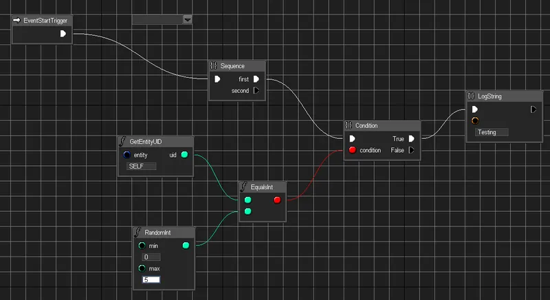This screenshot has width=550, height=300.
Task: Click the red condition input pin
Action: pos(353,150)
